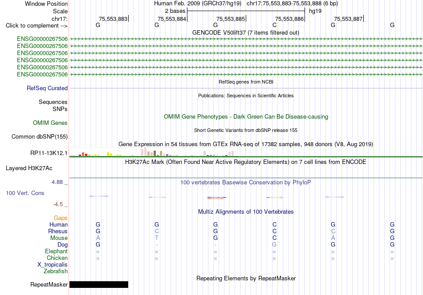Open the 'RefSeq Curated' track label
This screenshot has height=295, width=423.
point(47,88)
